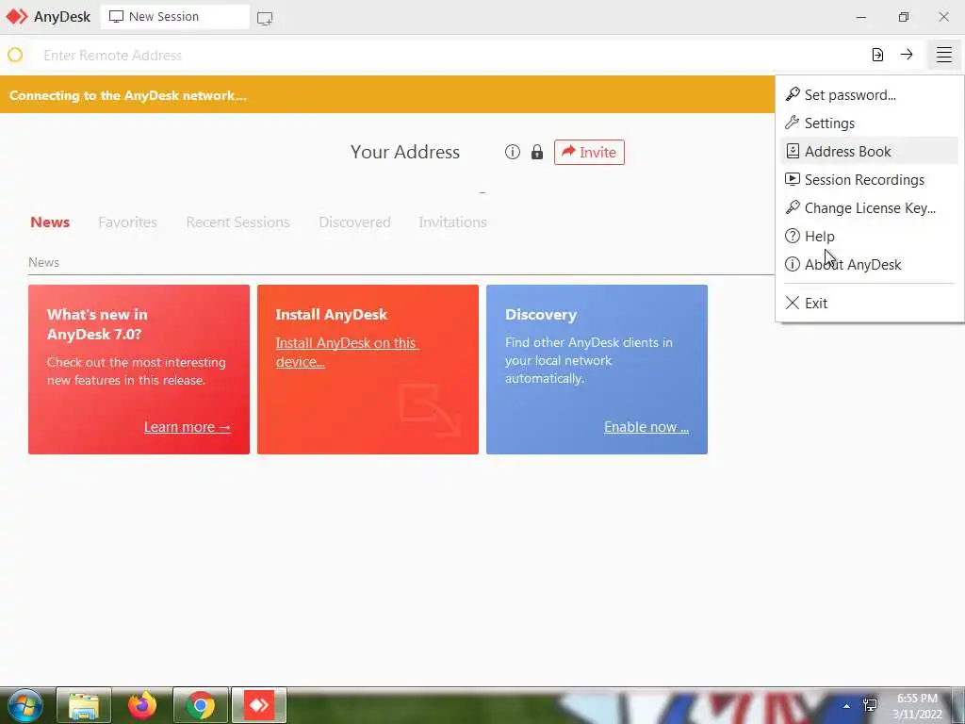
Task: Click taskbar clock showing 6:55 PM
Action: pos(917,706)
